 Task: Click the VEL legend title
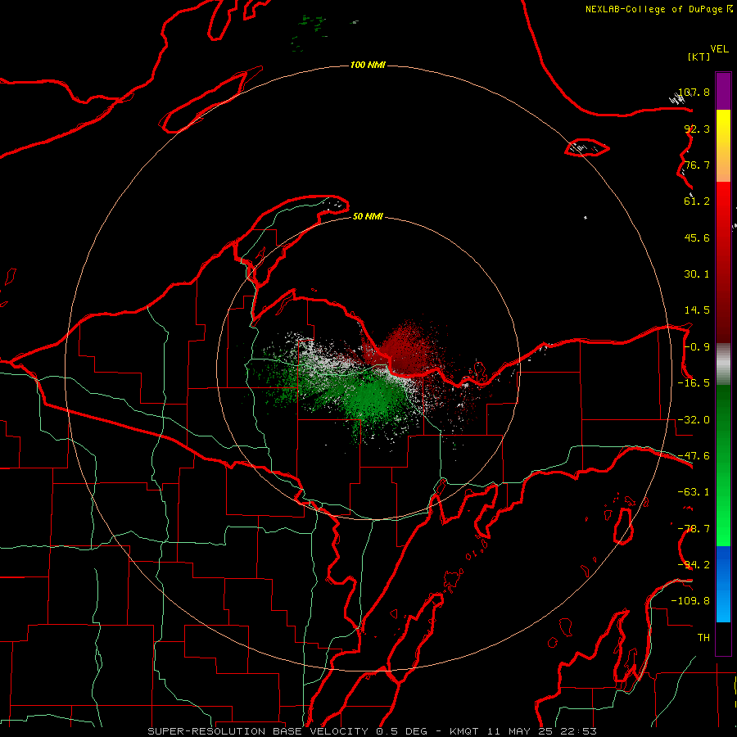tap(719, 49)
